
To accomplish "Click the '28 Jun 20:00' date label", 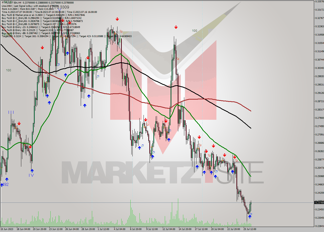I will (x=88, y=229).
